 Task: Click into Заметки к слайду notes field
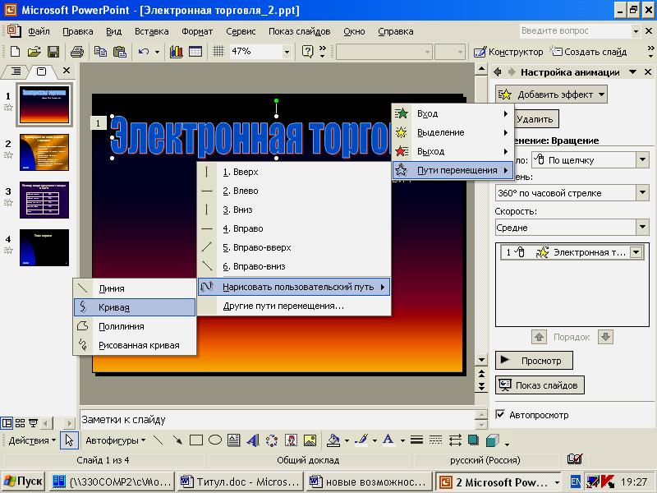pyautogui.click(x=277, y=419)
